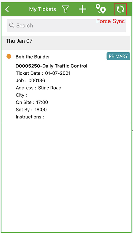Tap the On Site 17:00 line

[x=32, y=102]
